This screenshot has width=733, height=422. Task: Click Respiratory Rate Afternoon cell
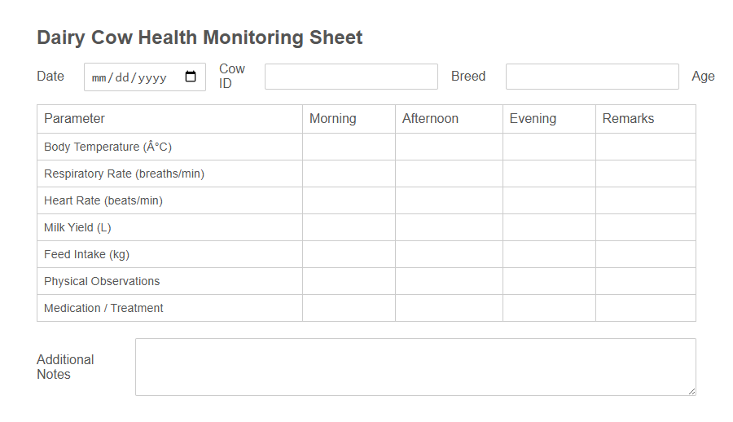[x=449, y=174]
